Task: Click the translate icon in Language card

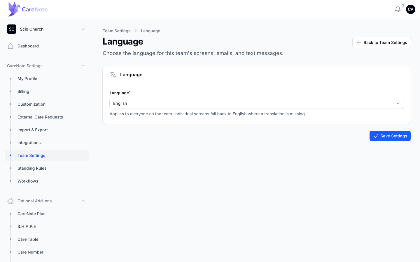Action: coord(113,75)
